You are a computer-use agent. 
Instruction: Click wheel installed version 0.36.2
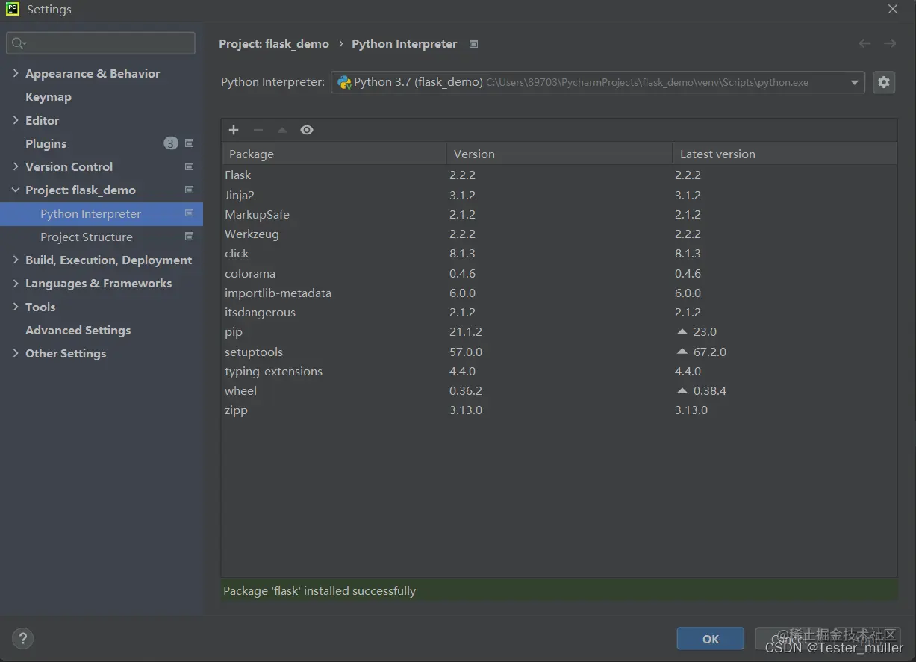tap(466, 390)
